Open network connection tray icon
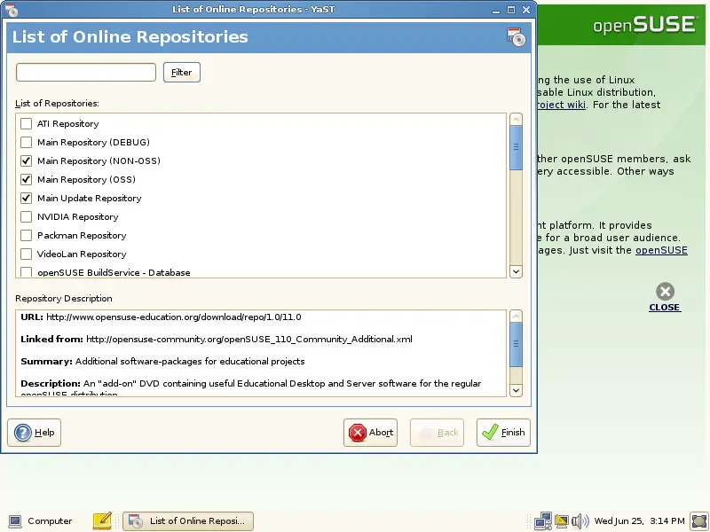 (543, 521)
